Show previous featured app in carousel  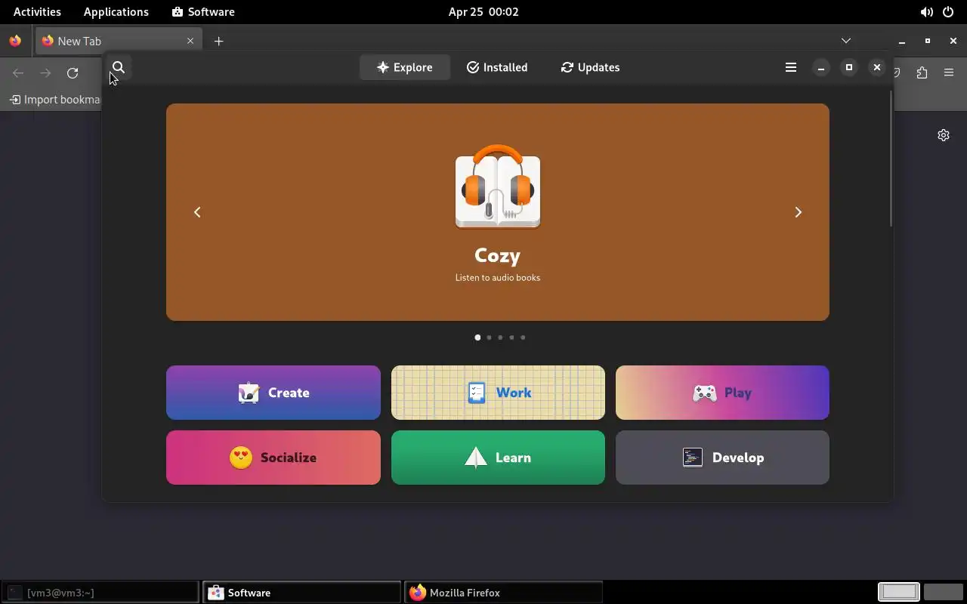click(197, 212)
